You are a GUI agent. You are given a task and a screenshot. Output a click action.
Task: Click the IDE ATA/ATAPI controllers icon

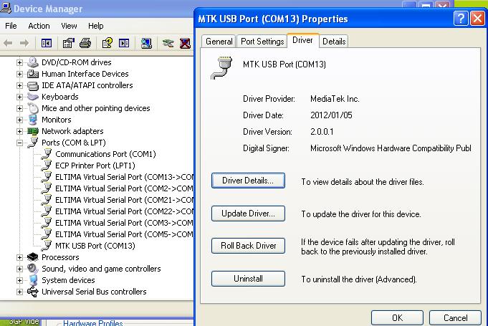(x=33, y=85)
